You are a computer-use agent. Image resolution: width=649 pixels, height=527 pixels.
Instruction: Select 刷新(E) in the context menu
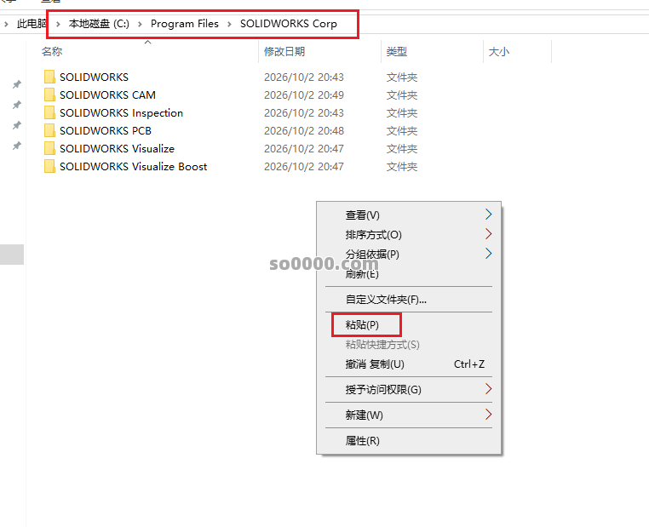click(409, 273)
